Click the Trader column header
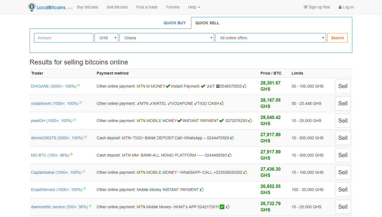 click(37, 73)
